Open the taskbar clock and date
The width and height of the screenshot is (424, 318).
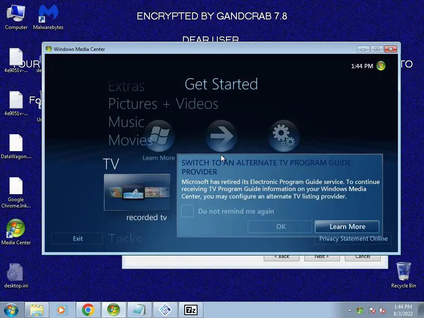tap(403, 310)
